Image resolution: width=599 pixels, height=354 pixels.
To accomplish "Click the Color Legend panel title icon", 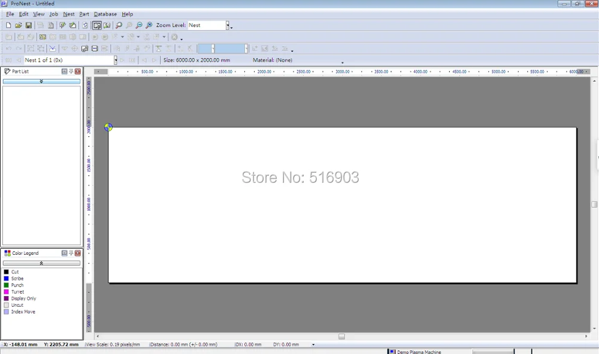I will [7, 253].
